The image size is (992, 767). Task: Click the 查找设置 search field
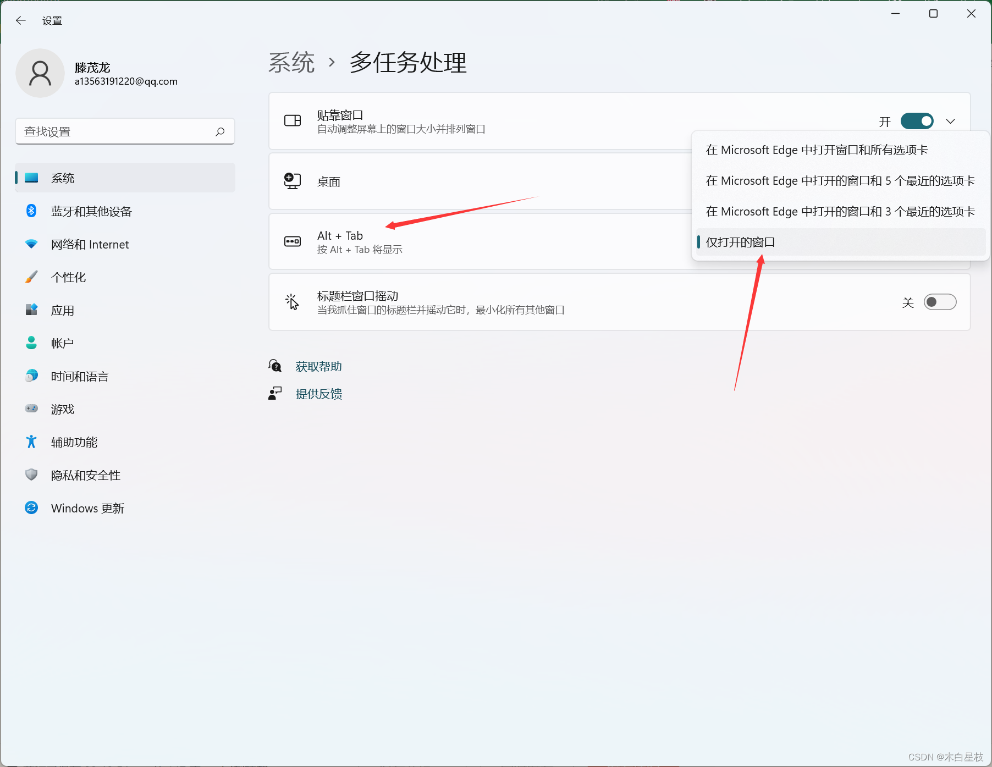coord(125,131)
